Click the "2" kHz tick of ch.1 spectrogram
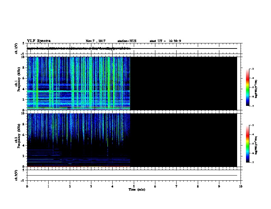The image size is (271, 209). [x=24, y=99]
